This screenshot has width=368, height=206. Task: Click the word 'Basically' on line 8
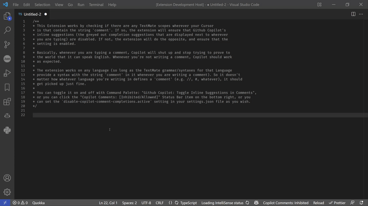(46, 53)
